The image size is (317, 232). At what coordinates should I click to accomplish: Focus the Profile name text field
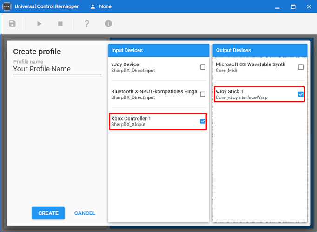pos(57,69)
